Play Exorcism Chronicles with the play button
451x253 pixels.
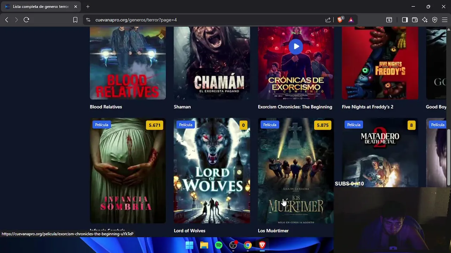tap(296, 46)
